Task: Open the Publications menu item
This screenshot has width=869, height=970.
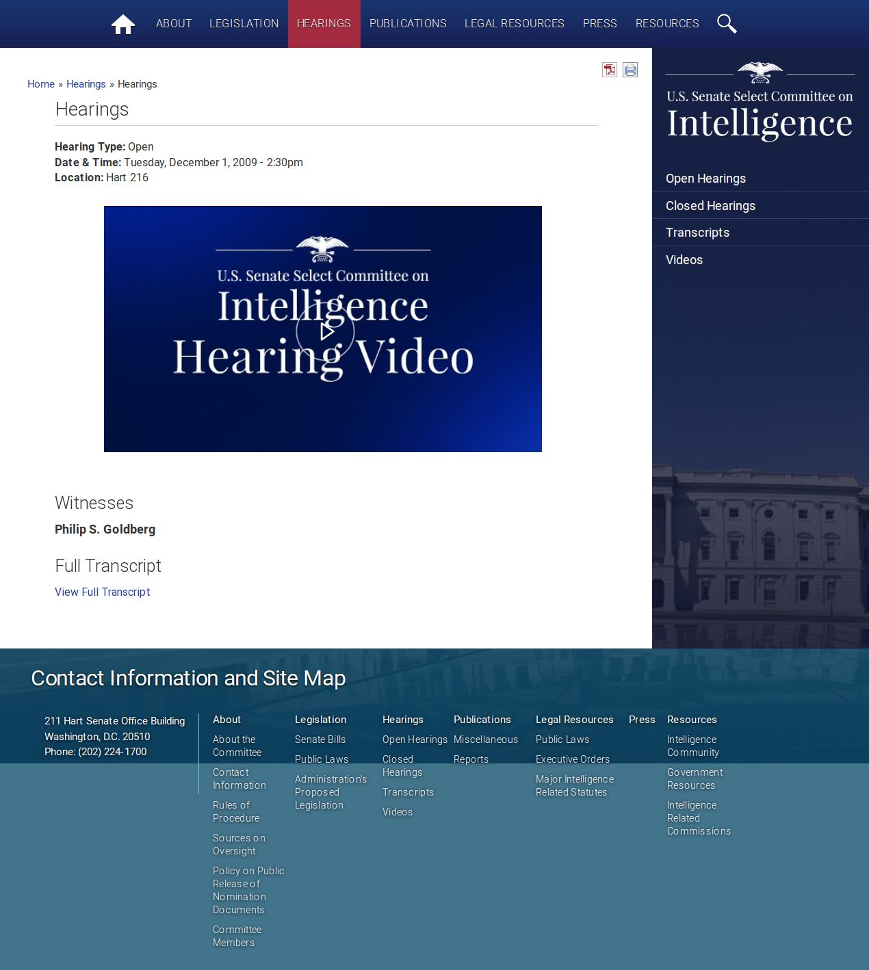Action: tap(408, 24)
